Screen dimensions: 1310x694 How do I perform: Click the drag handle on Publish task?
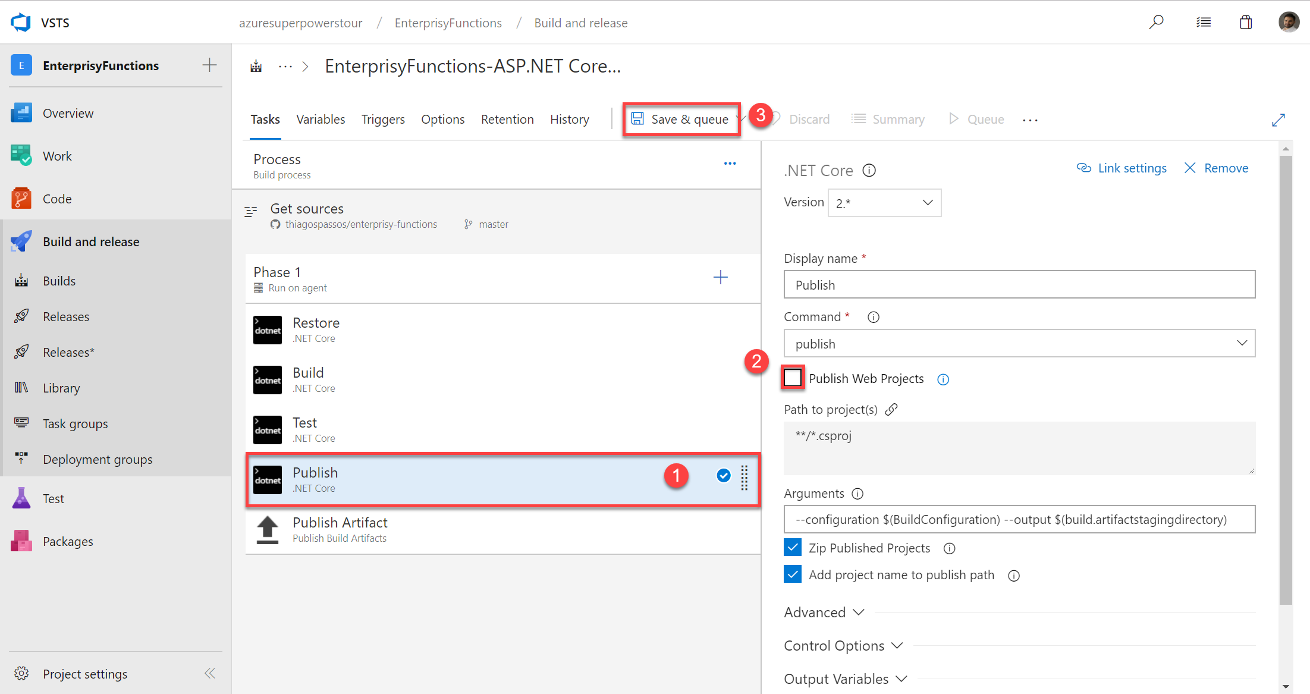click(744, 478)
